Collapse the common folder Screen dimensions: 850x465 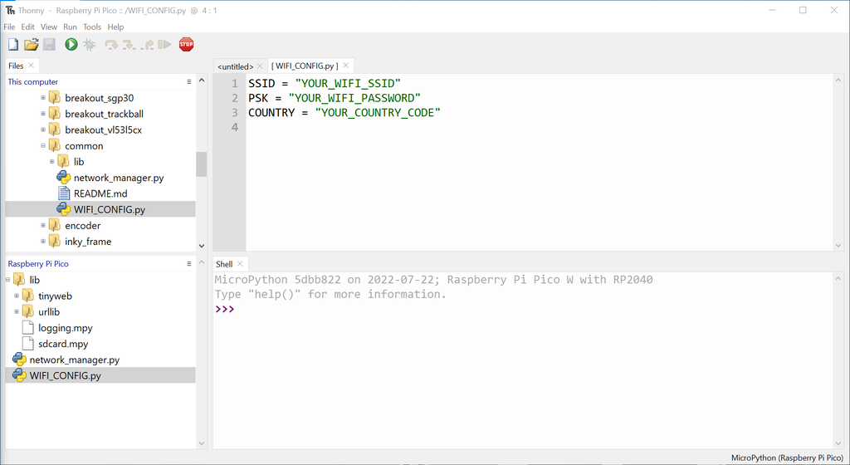[x=43, y=146]
